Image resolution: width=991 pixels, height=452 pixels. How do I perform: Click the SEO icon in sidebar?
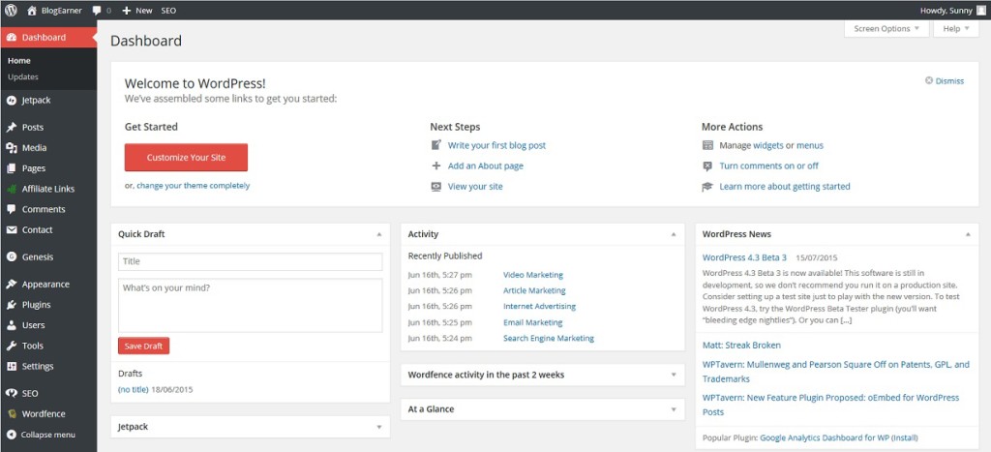[12, 393]
